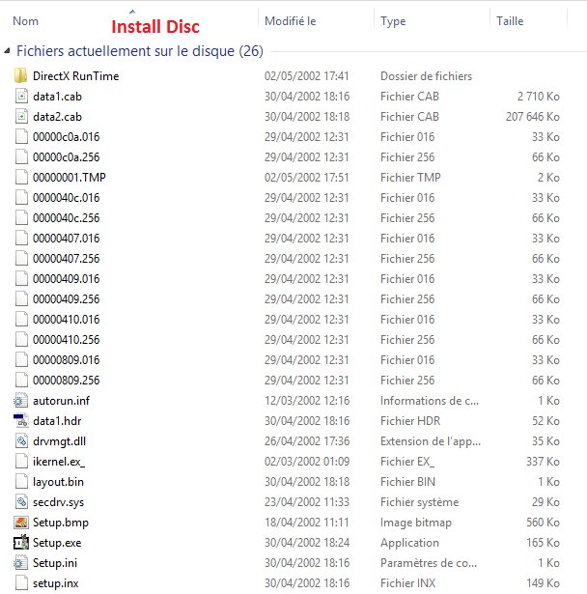587x594 pixels.
Task: Click the 00000407.256 file icon
Action: click(21, 258)
